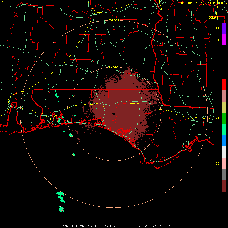Click the 'DS' legend label text

pyautogui.click(x=217, y=152)
